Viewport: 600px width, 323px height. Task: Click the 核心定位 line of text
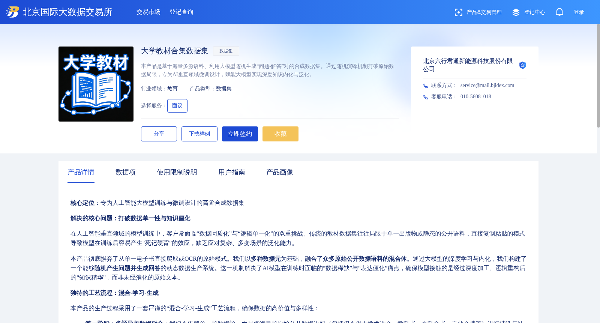[157, 203]
